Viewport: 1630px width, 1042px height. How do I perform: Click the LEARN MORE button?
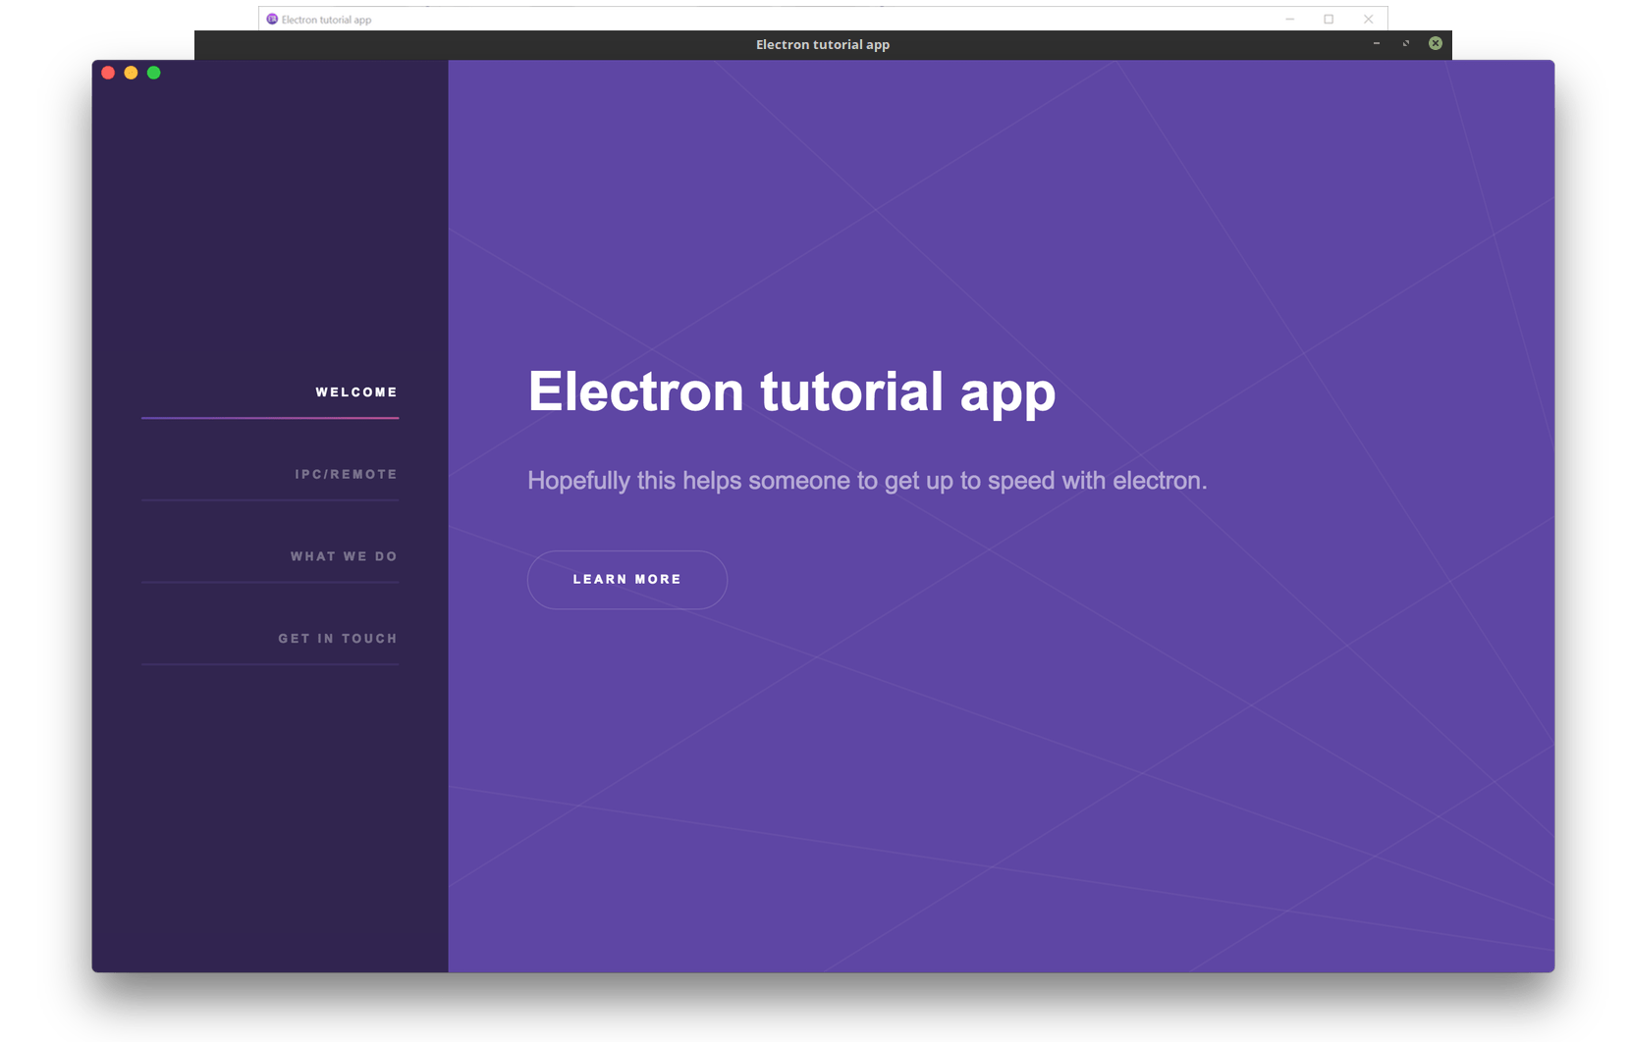tap(626, 579)
